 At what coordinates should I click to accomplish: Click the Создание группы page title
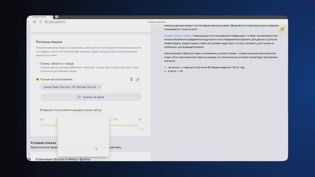click(x=157, y=22)
